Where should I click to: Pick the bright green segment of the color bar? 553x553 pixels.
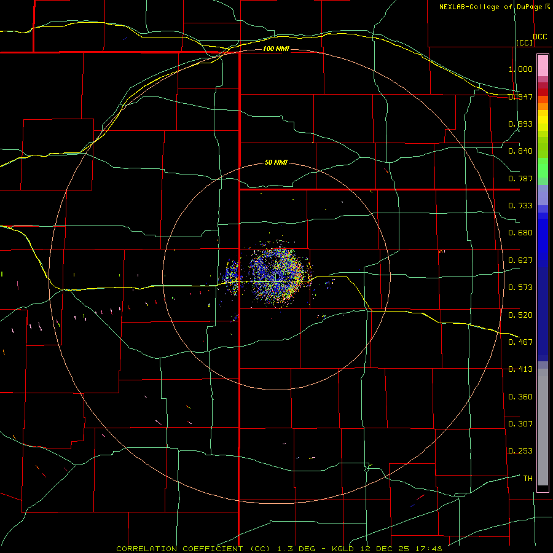543,168
